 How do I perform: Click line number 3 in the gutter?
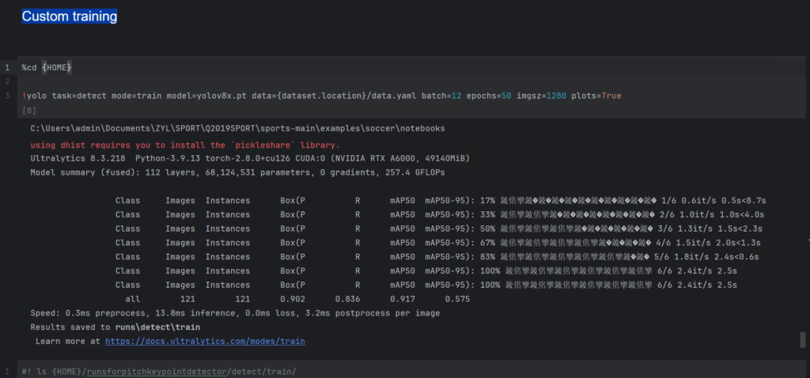point(6,96)
